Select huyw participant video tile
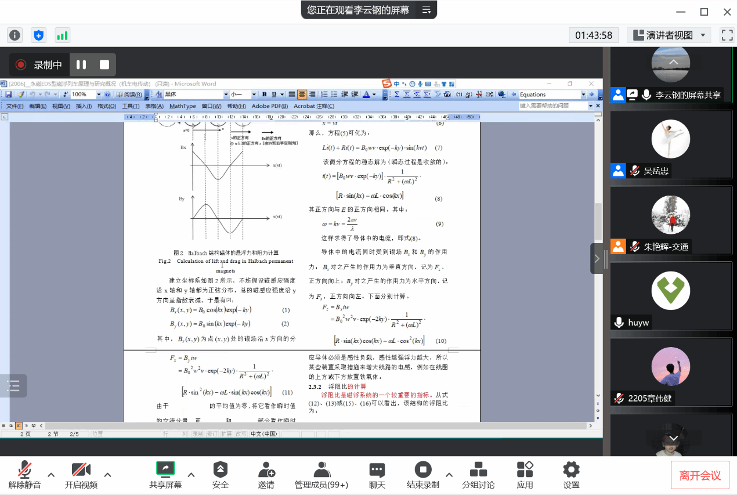 [671, 296]
